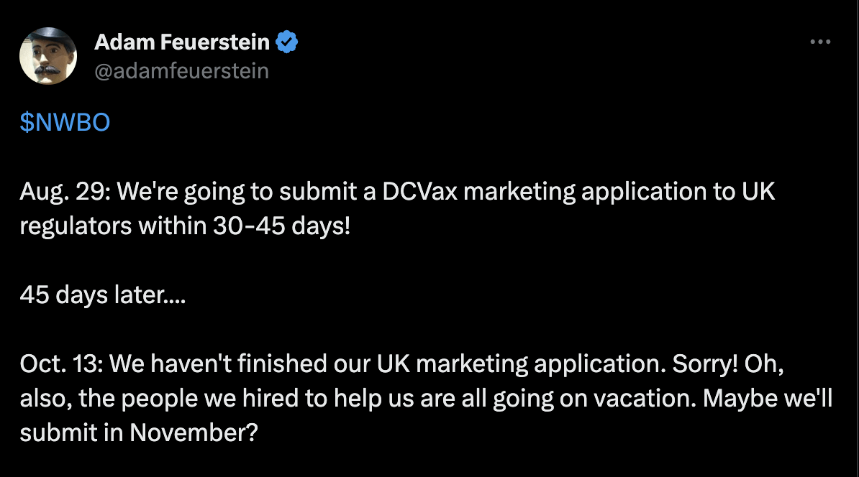This screenshot has height=477, width=859.
Task: Click "the people we hired" phrase
Action: click(x=162, y=398)
